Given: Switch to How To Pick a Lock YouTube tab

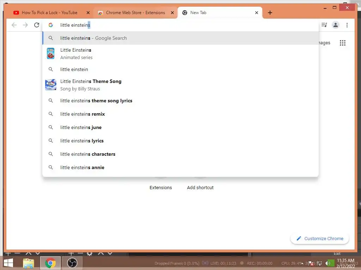Looking at the screenshot, I should click(49, 13).
